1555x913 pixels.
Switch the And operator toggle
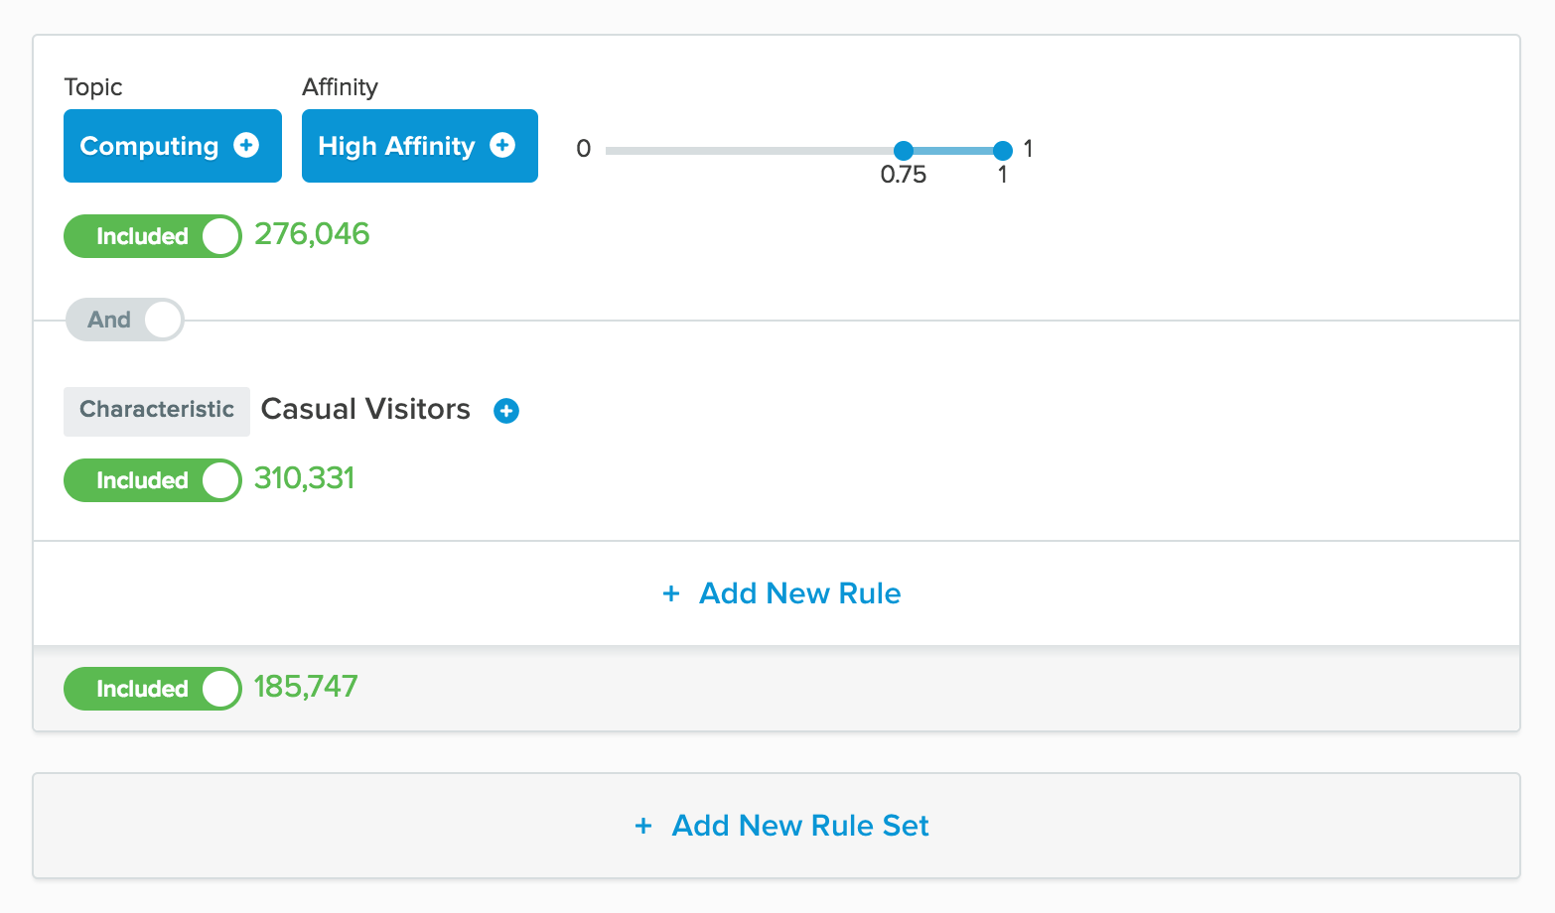tap(125, 320)
